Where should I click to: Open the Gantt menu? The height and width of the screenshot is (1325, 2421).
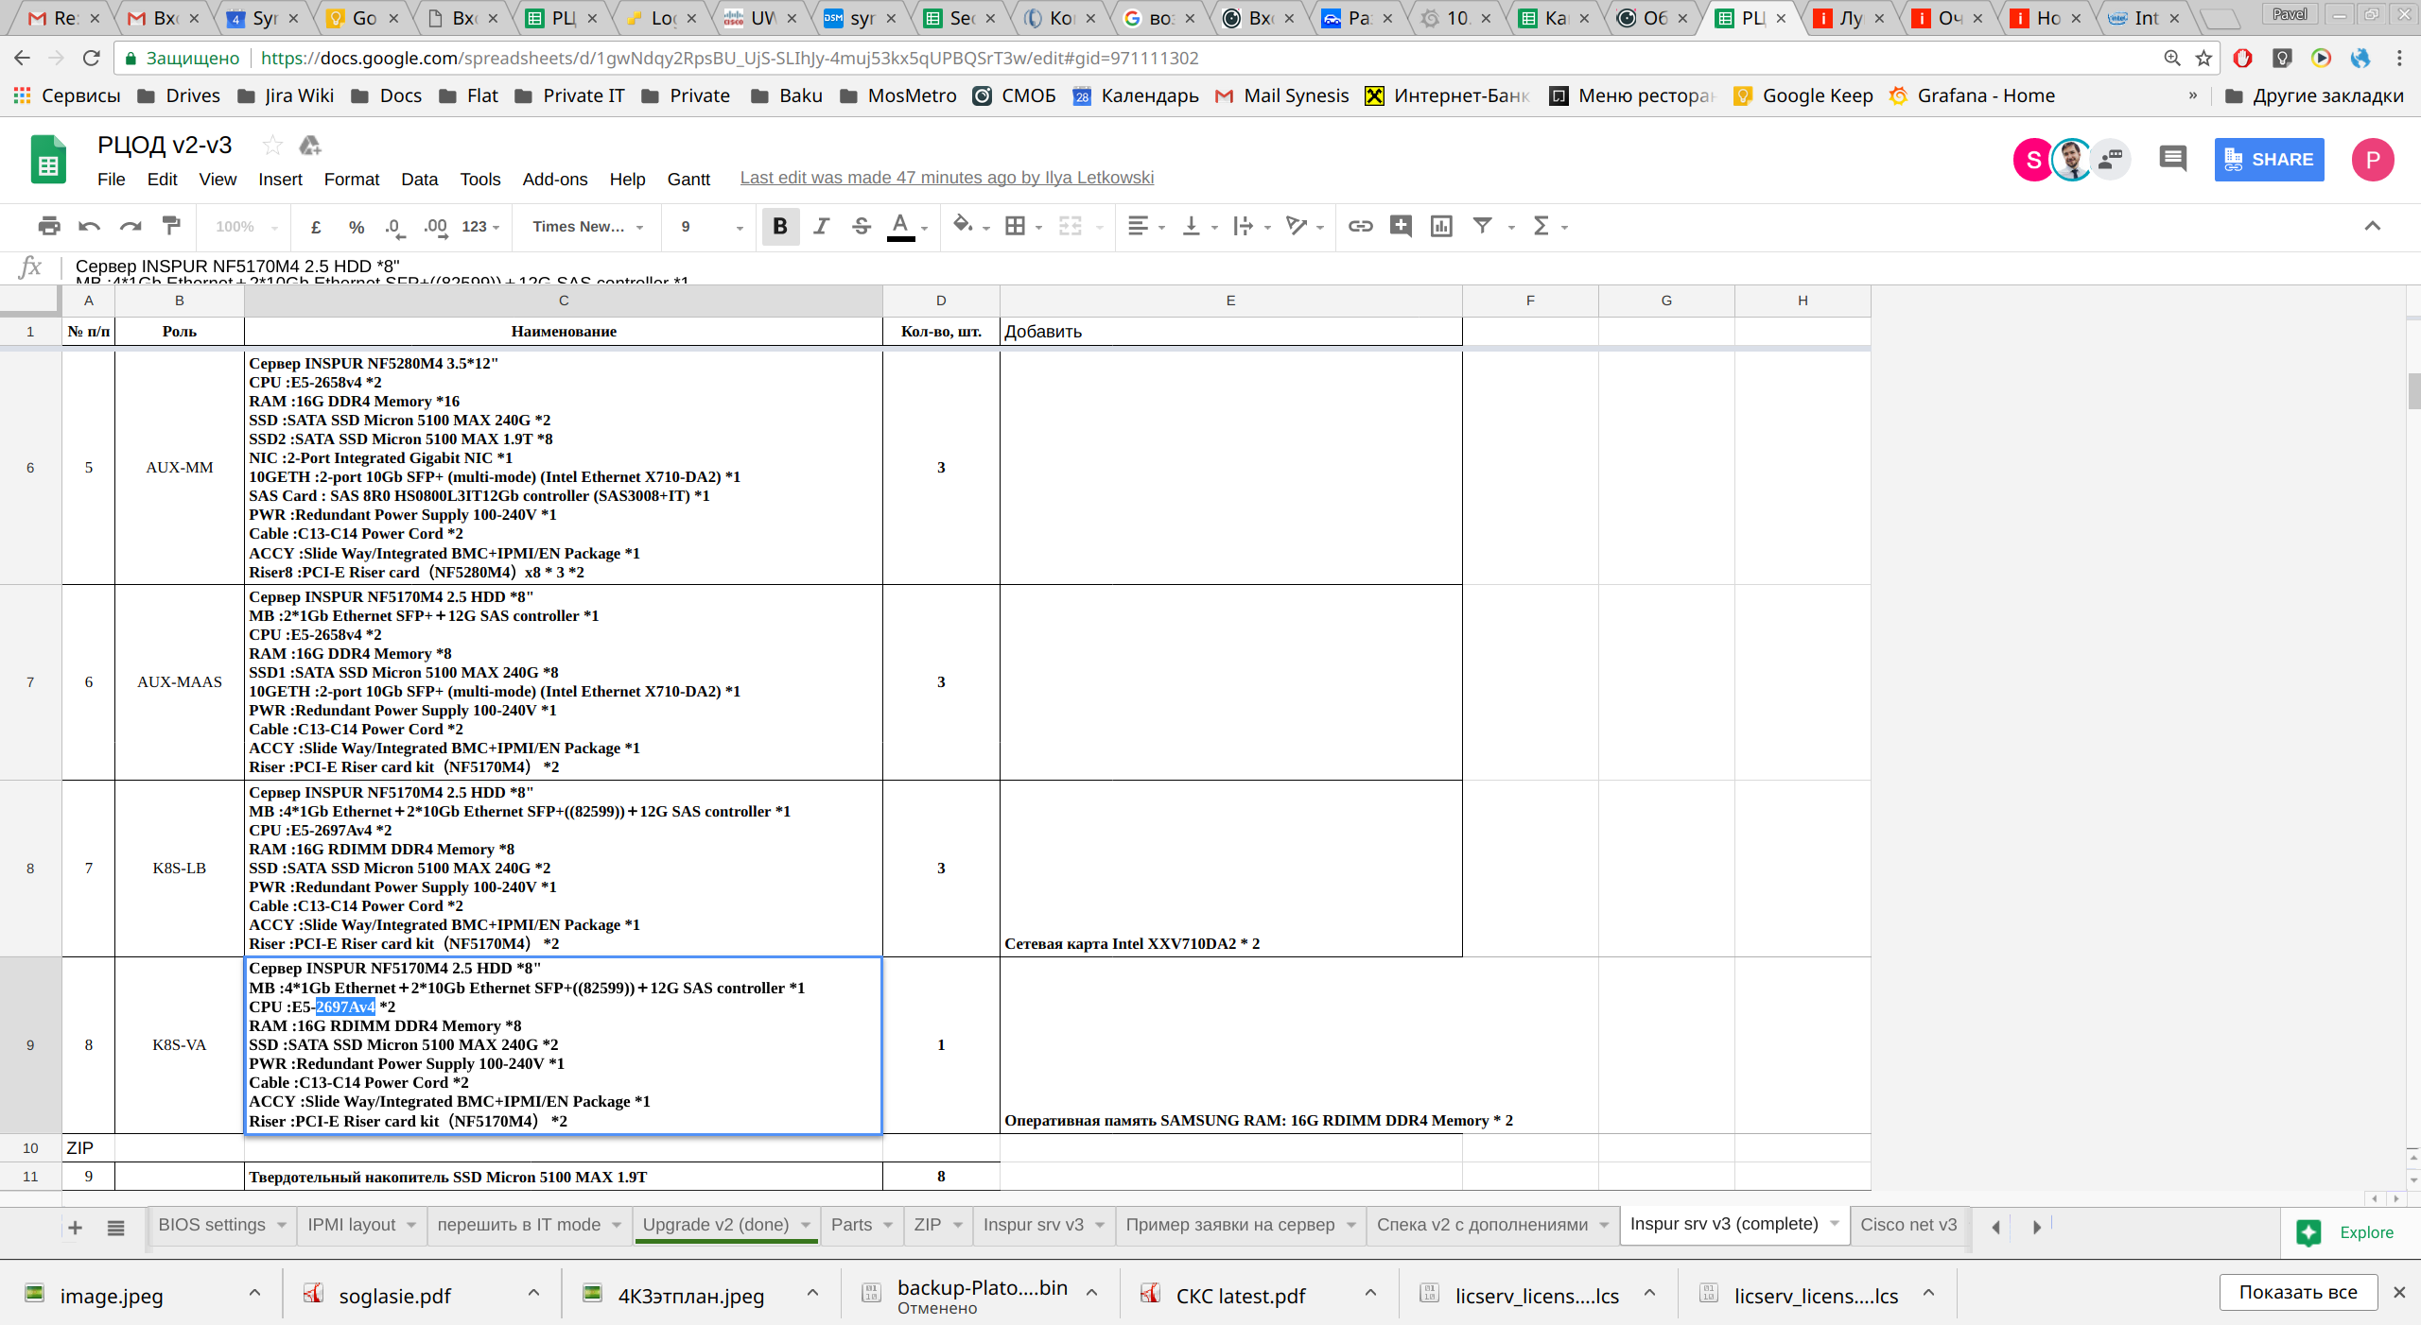click(x=688, y=180)
